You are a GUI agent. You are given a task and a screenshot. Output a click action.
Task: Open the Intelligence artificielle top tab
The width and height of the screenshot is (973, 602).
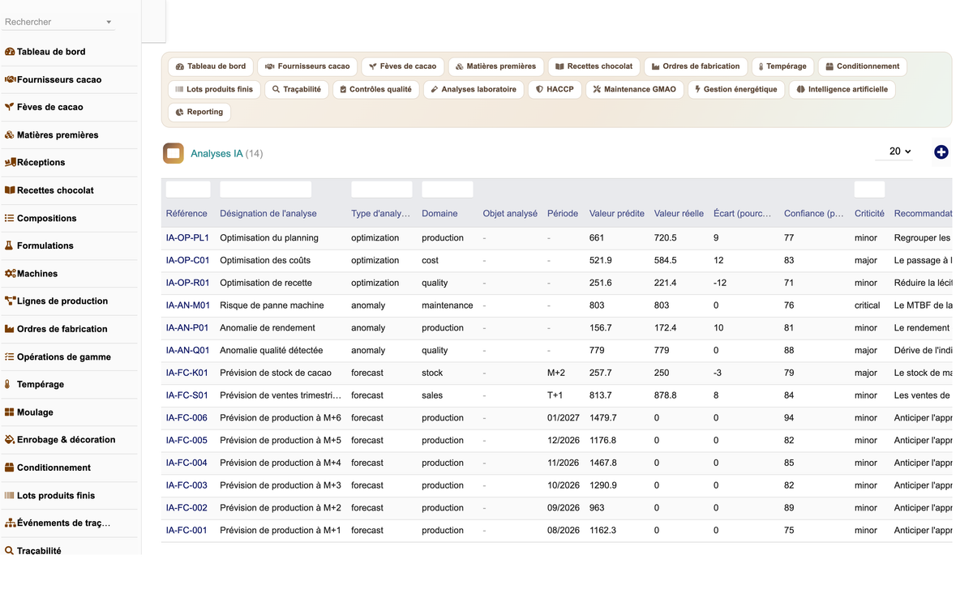(x=842, y=89)
